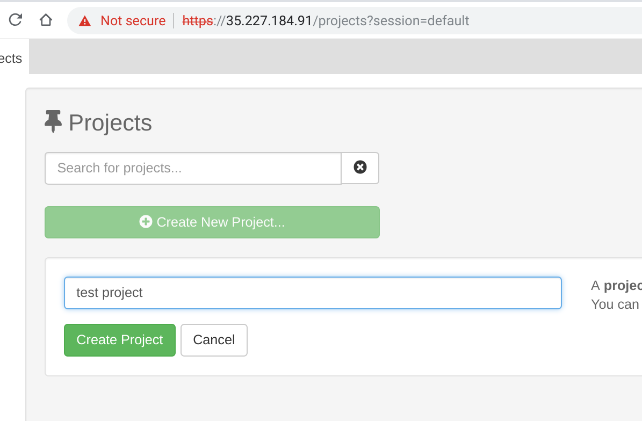Click the pushpin icon beside Projects

[x=53, y=122]
